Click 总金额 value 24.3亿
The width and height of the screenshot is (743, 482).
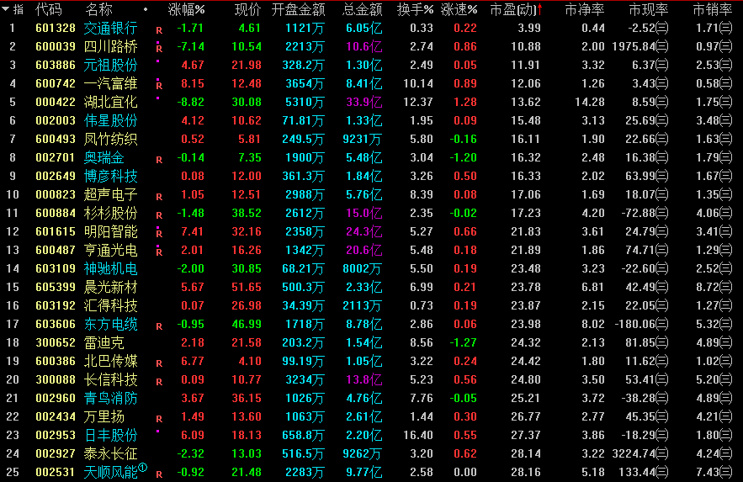tap(364, 231)
